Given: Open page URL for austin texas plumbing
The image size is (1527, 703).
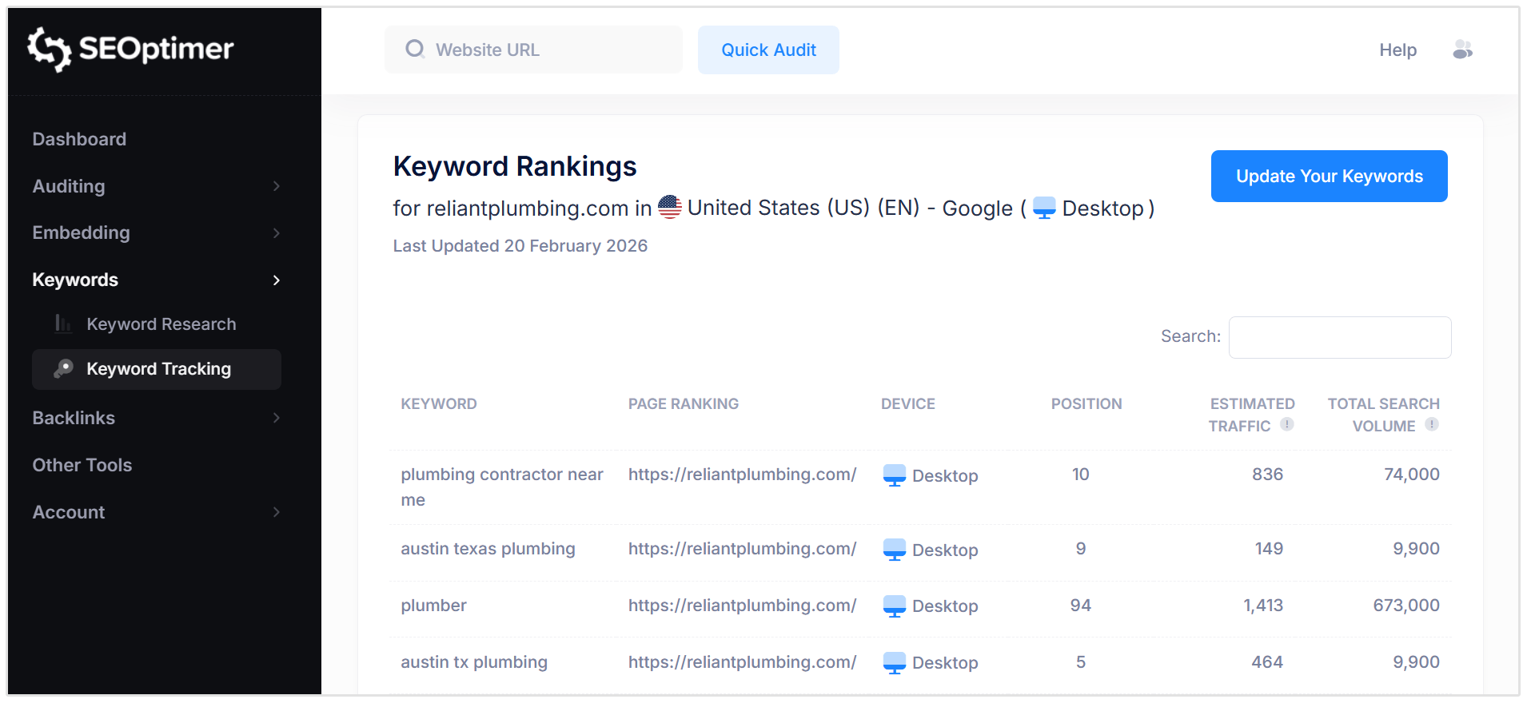Looking at the screenshot, I should pos(742,549).
